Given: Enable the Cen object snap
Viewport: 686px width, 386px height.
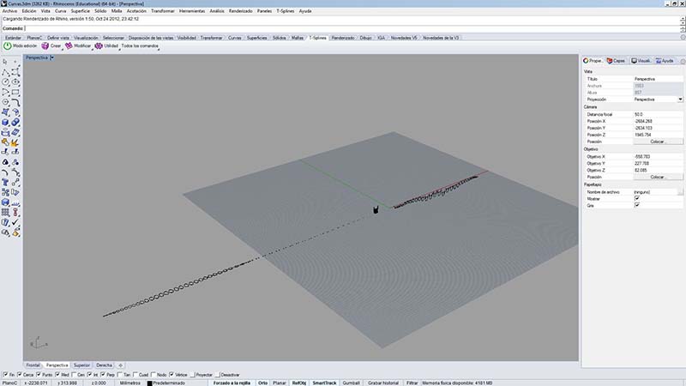Looking at the screenshot, I should tap(74, 375).
